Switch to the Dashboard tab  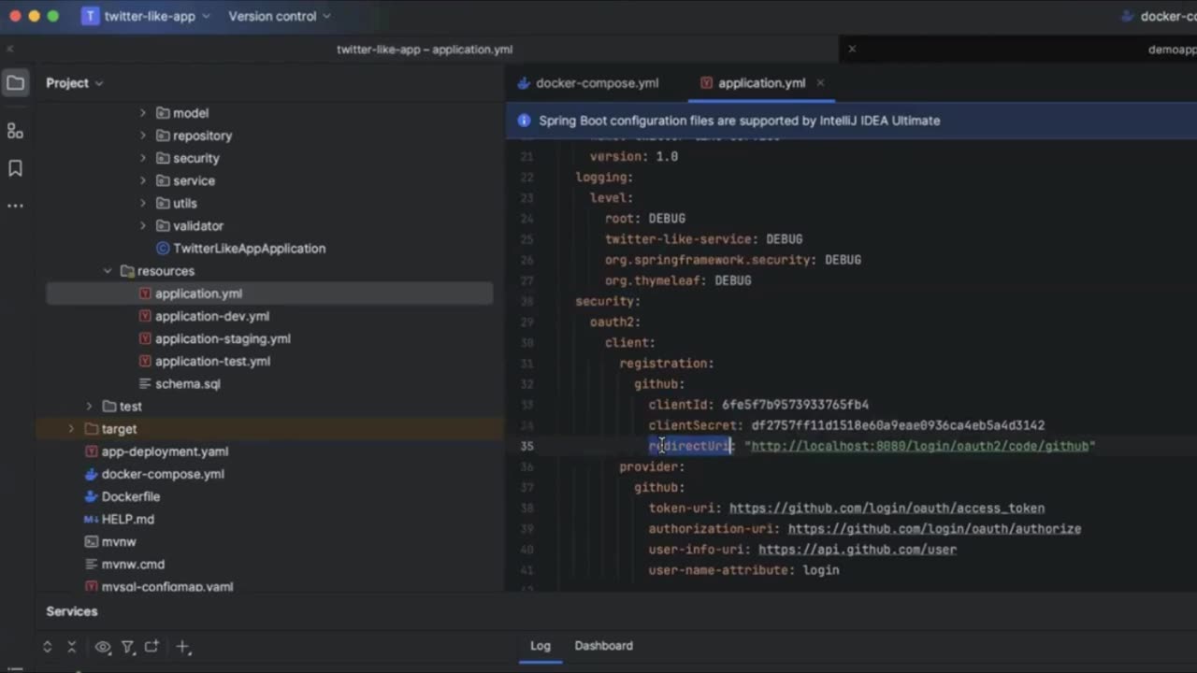coord(603,646)
